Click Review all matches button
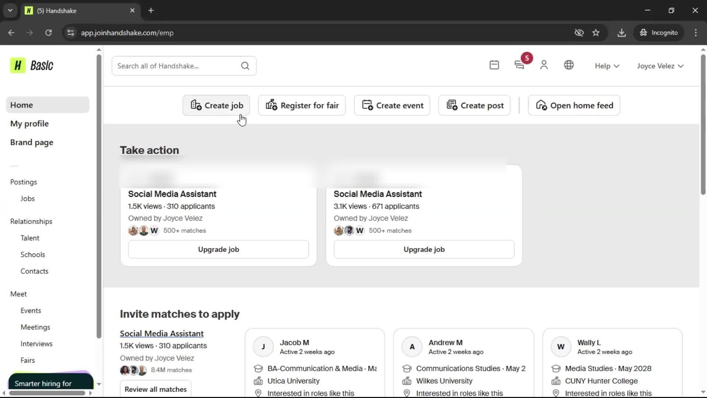The width and height of the screenshot is (707, 398). tap(155, 389)
